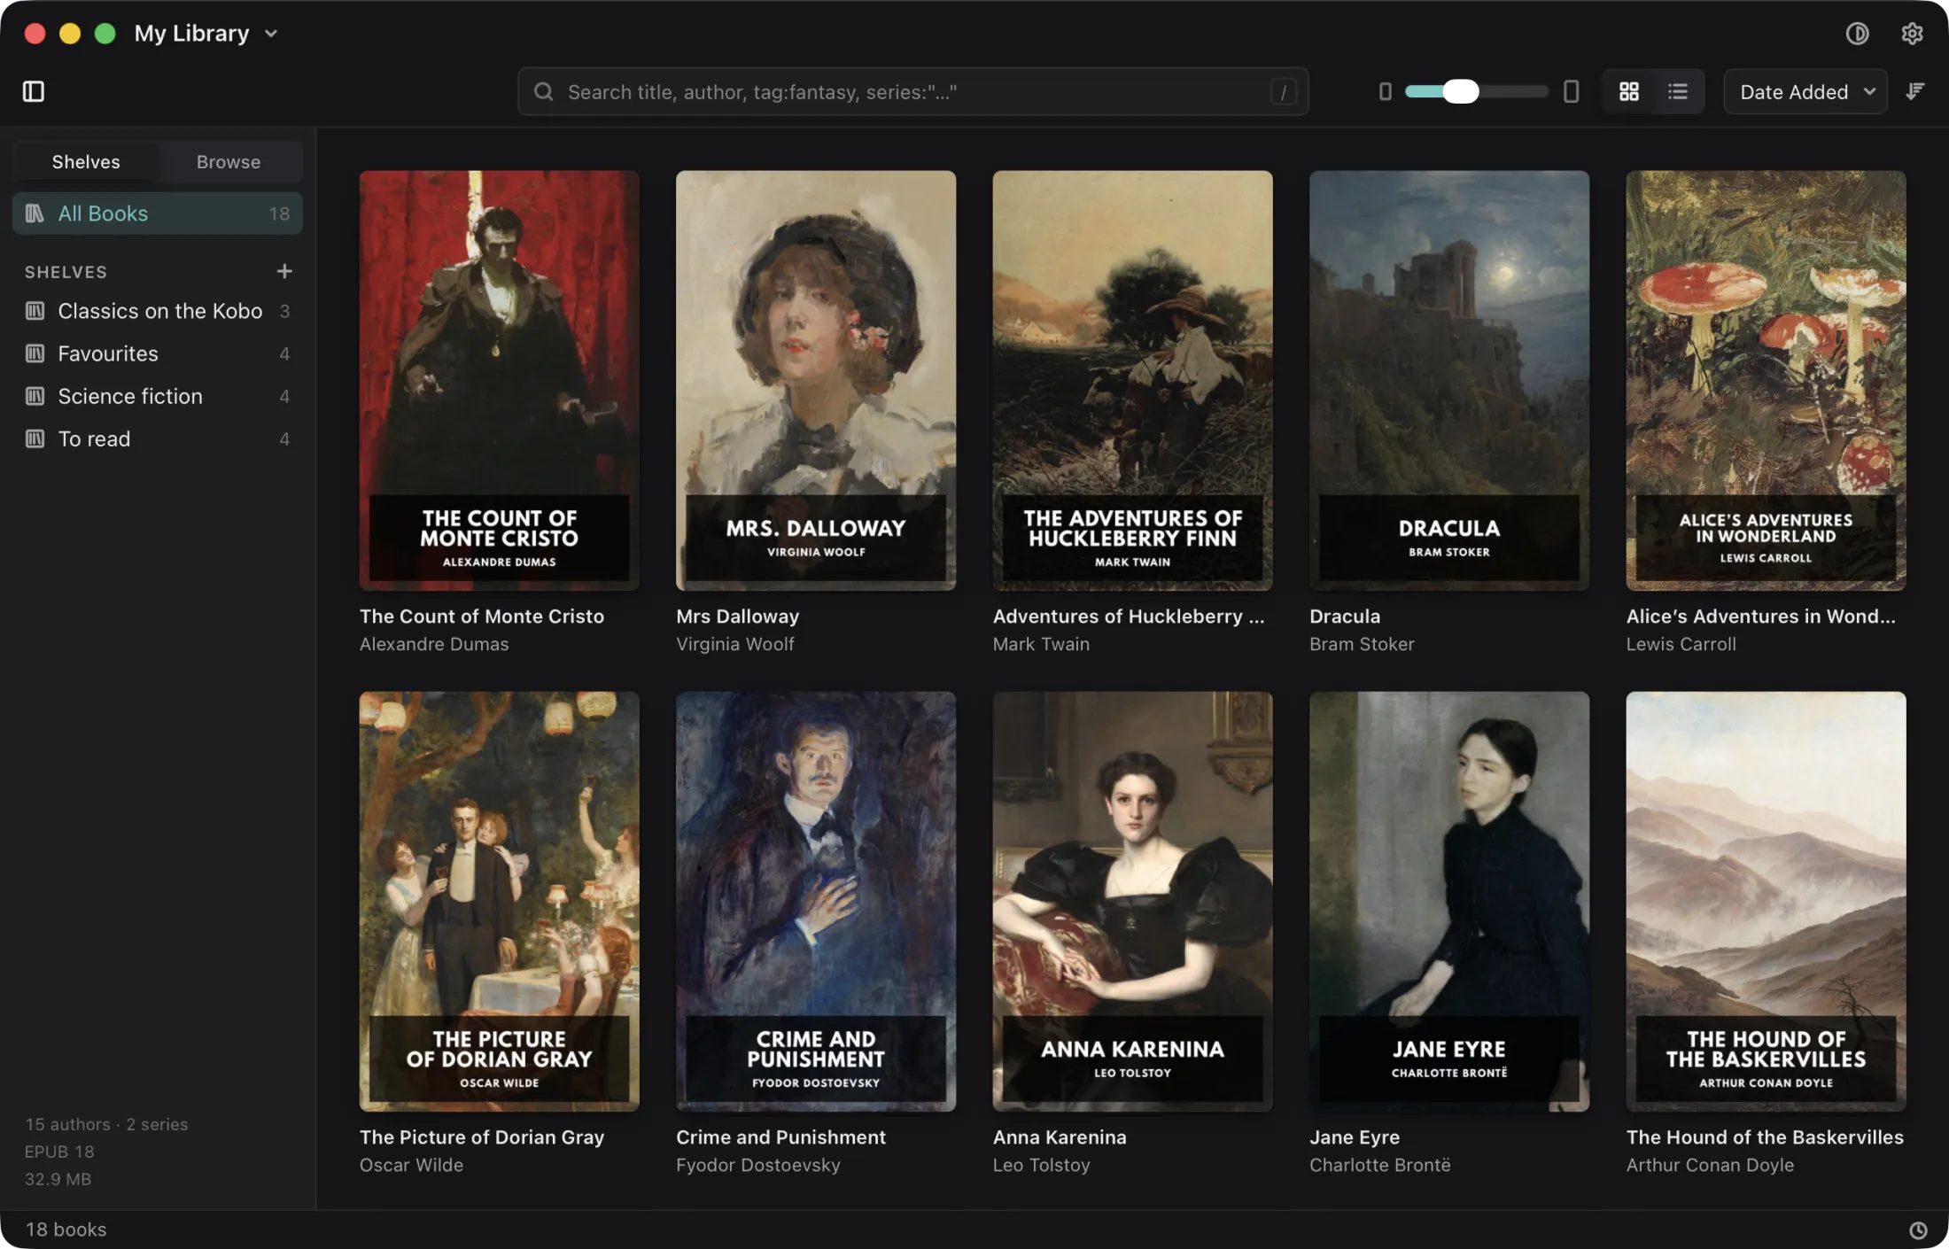
Task: Open the Mrs Dalloway cover
Action: 815,380
